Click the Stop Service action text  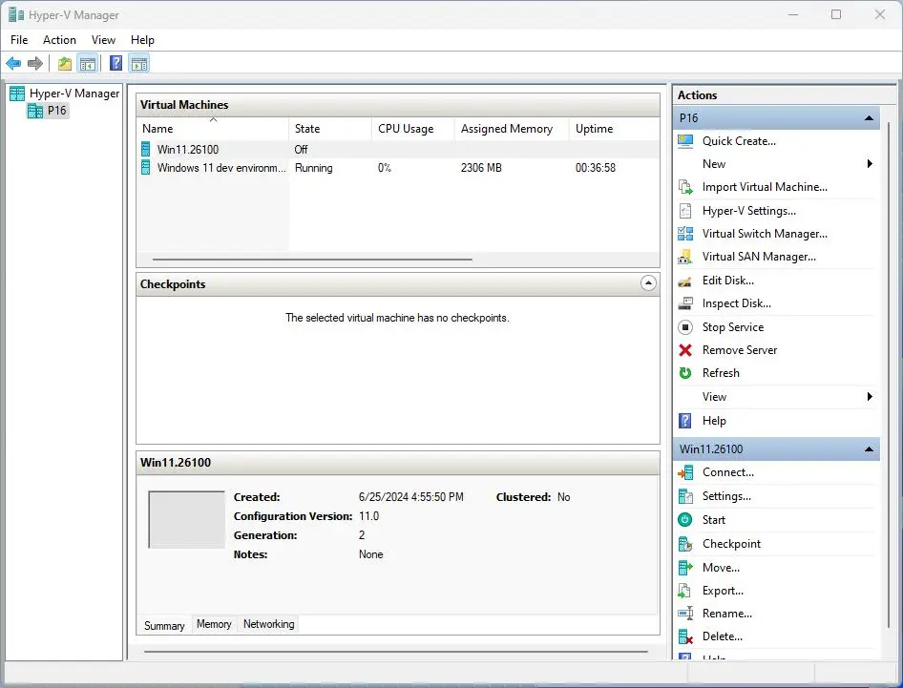(x=733, y=327)
